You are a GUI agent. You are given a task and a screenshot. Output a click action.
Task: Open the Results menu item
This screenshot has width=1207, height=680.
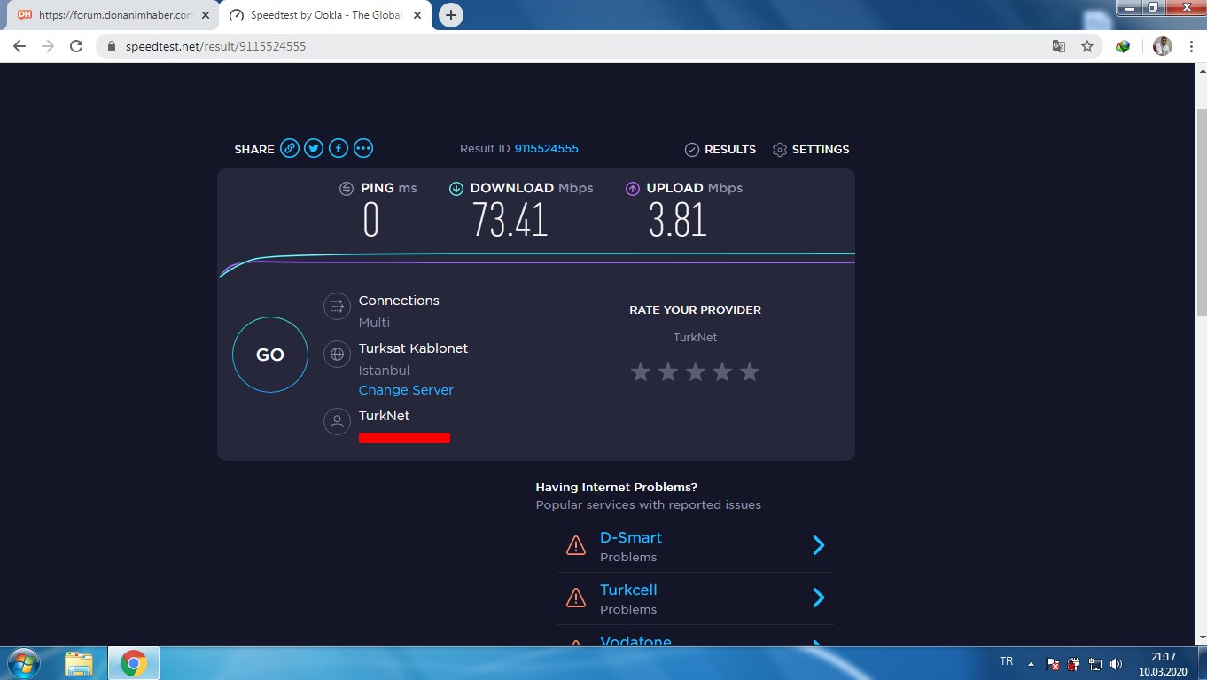click(x=720, y=149)
